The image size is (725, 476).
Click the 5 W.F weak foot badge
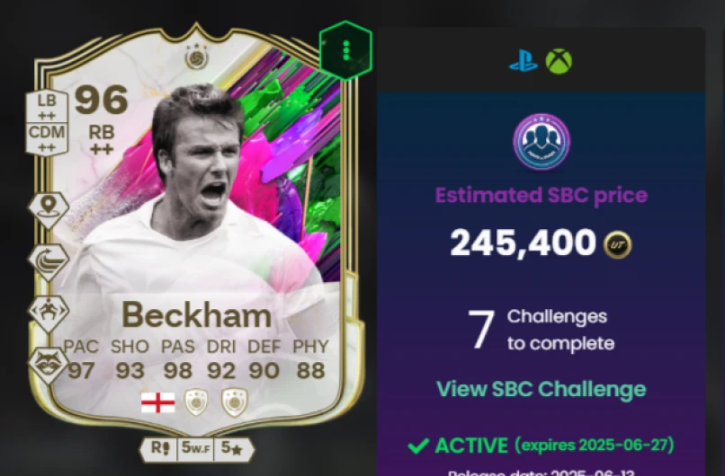click(x=195, y=448)
